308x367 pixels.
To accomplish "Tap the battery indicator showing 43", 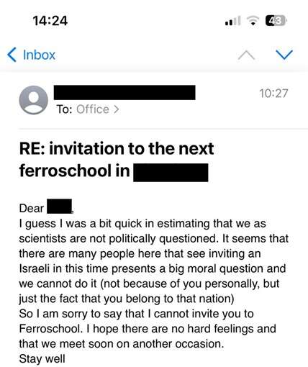I will click(276, 21).
